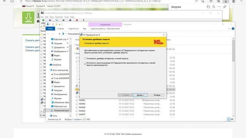
Task: Open Edit menu in 7-Zip window
Action: tap(47, 17)
